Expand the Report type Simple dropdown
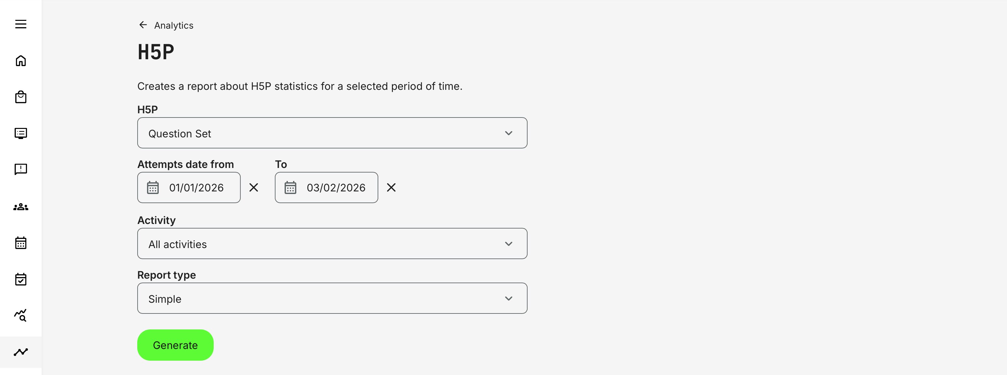This screenshot has width=1007, height=375. 332,299
